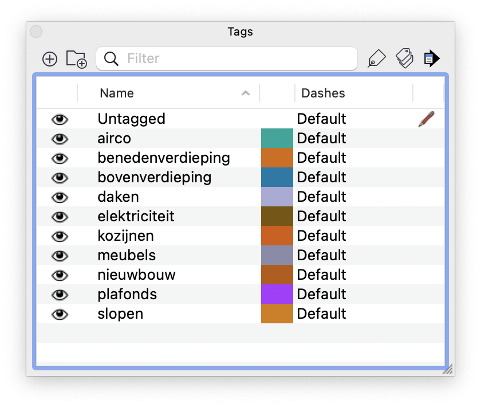481x407 pixels.
Task: Open Dashes Default for benedenverdieping
Action: point(321,158)
